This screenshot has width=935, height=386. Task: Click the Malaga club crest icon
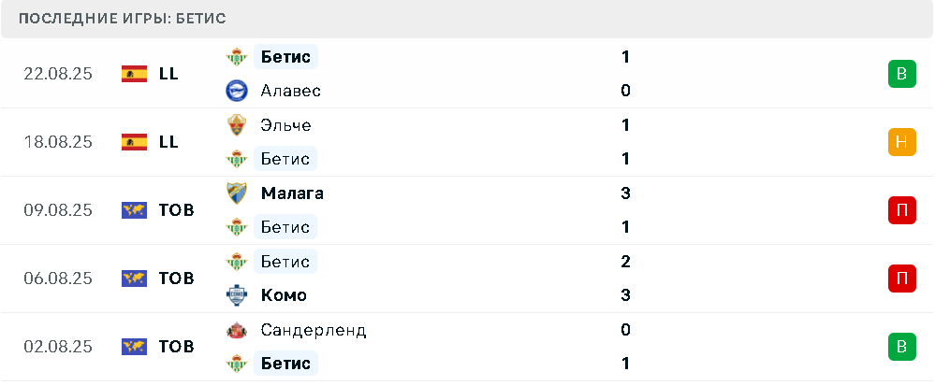pyautogui.click(x=237, y=193)
